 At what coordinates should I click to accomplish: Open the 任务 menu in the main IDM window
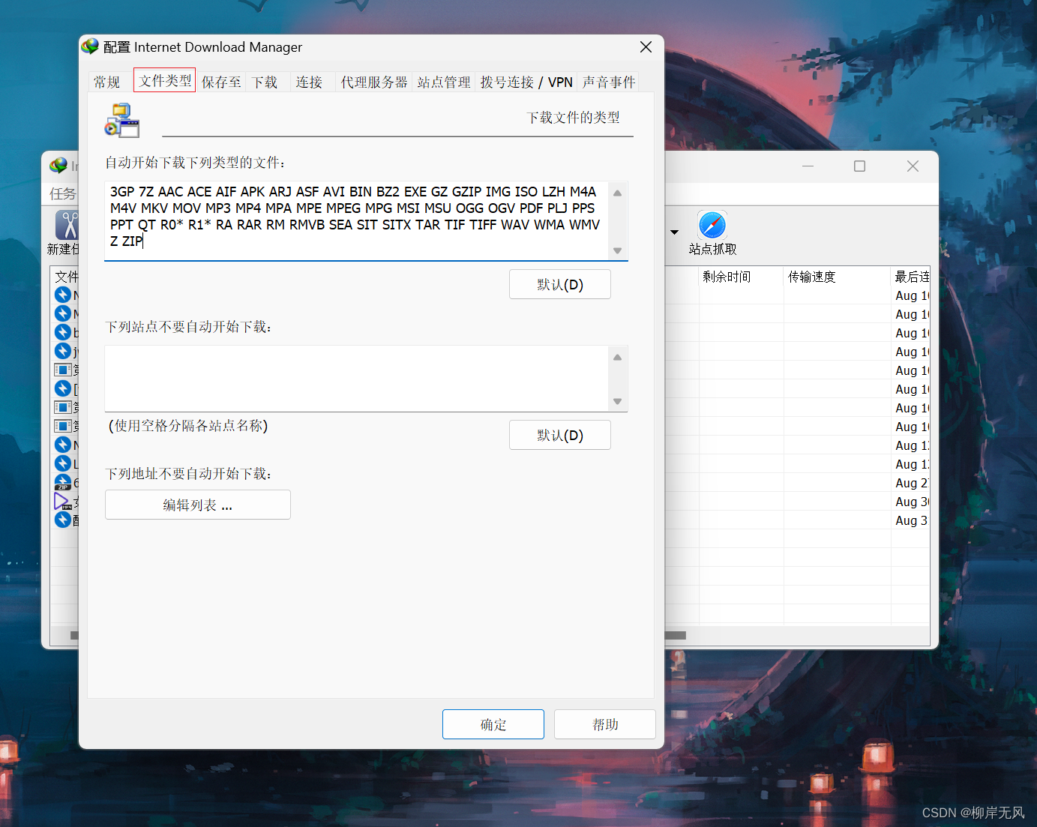tap(63, 193)
